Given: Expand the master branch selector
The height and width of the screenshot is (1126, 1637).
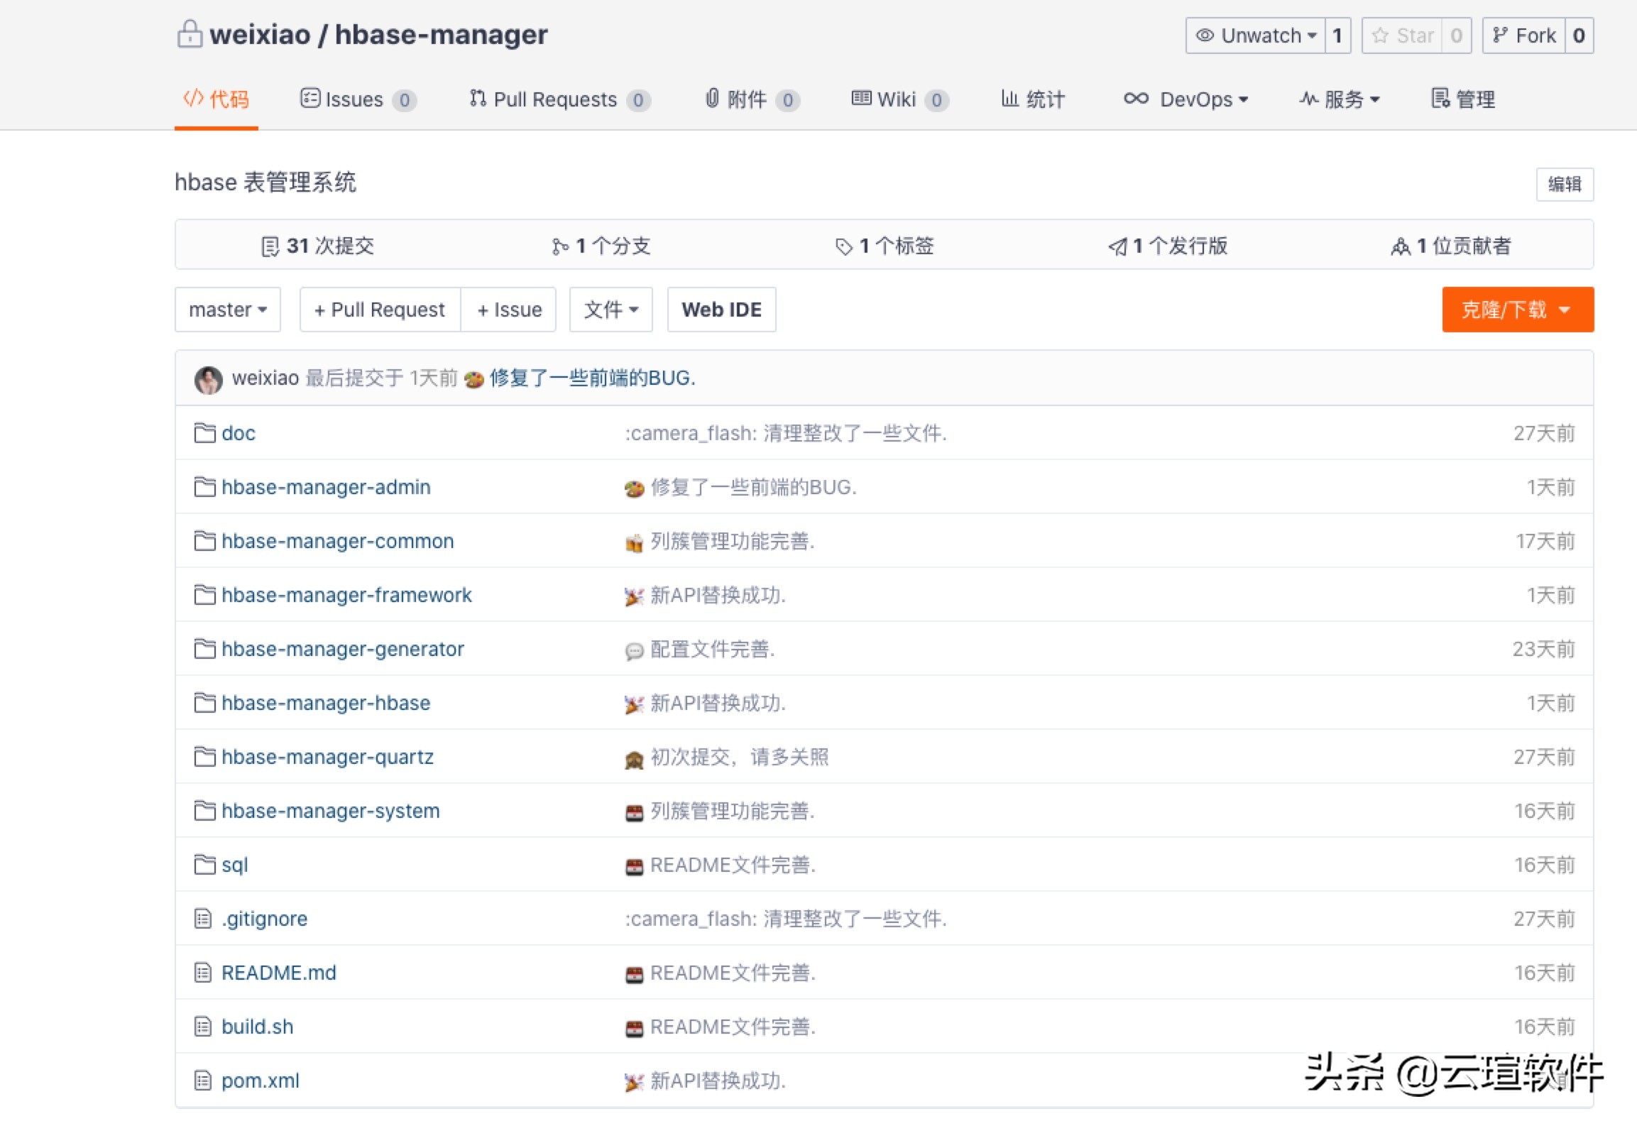Looking at the screenshot, I should [x=227, y=309].
